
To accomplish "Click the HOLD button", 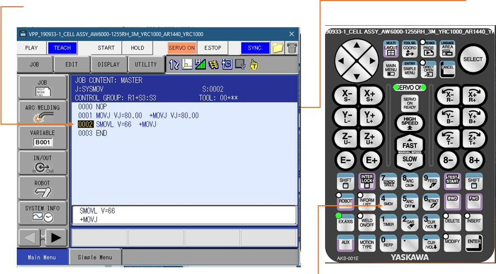I will [137, 48].
